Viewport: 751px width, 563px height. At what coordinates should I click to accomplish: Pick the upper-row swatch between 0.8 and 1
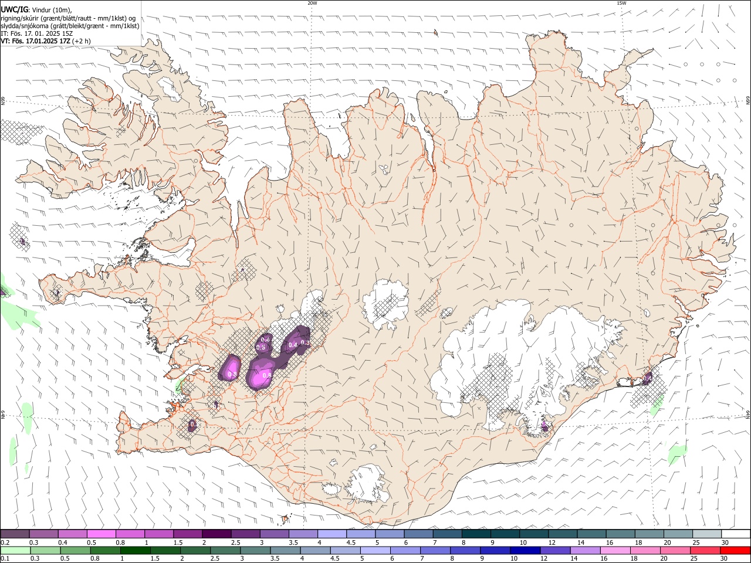tap(130, 534)
